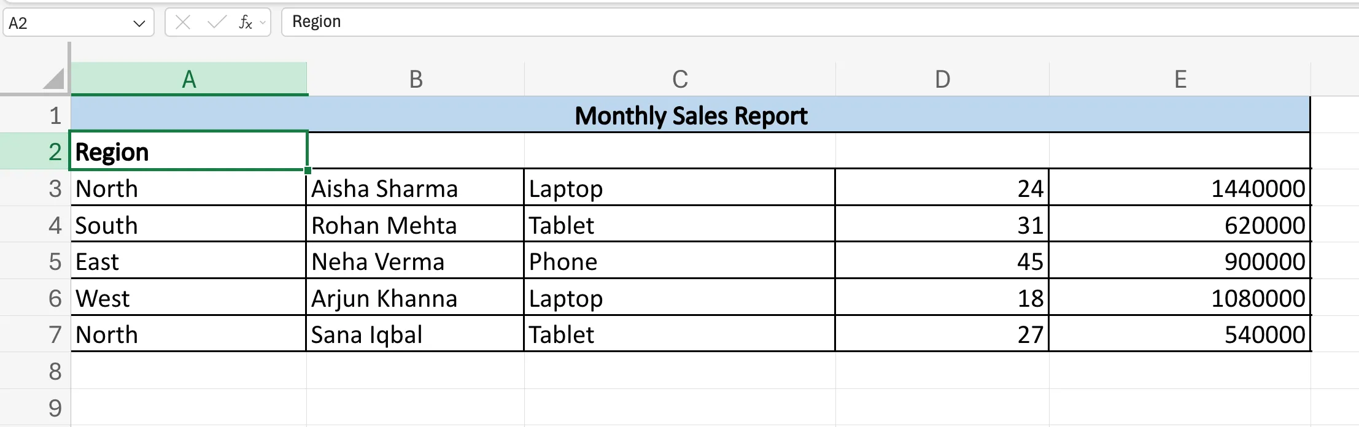Expand the Name Box dropdown arrow
This screenshot has width=1359, height=427.
(x=139, y=23)
